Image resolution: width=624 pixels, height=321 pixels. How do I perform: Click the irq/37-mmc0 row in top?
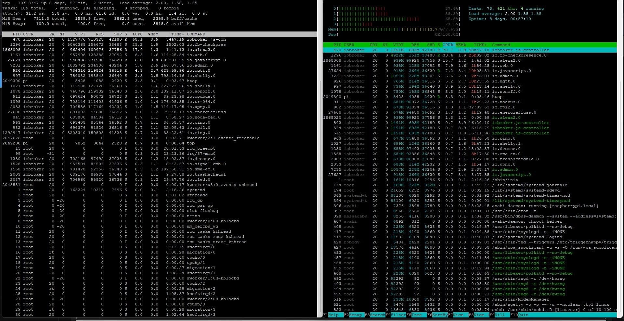click(x=159, y=154)
